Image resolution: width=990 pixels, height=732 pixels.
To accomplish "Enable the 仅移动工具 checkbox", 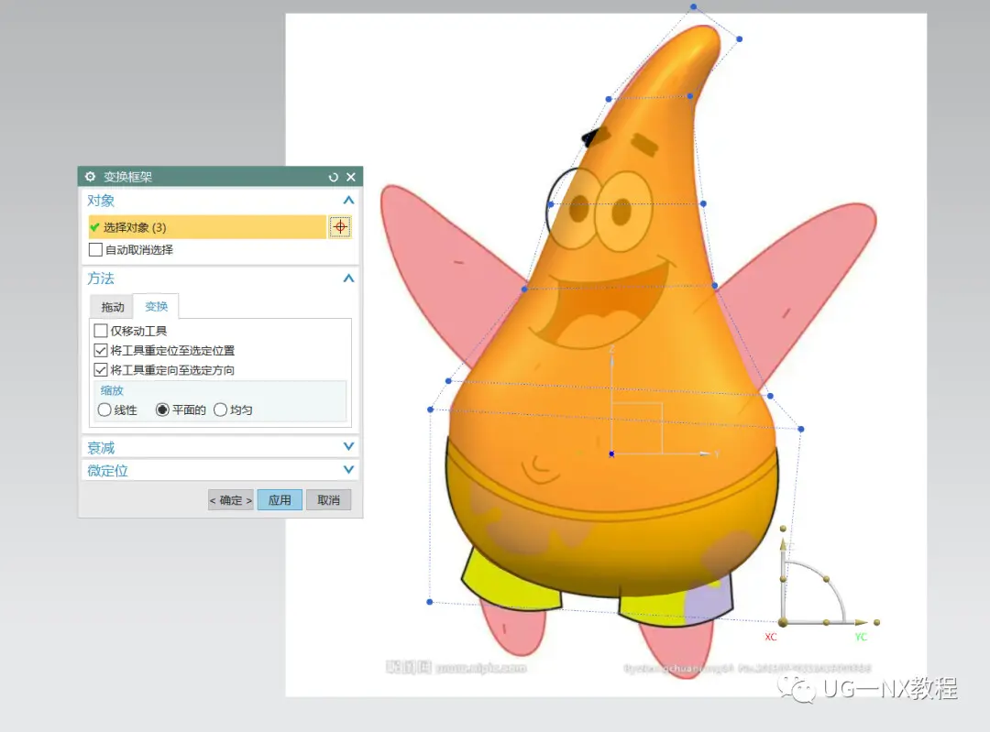I will pyautogui.click(x=101, y=331).
